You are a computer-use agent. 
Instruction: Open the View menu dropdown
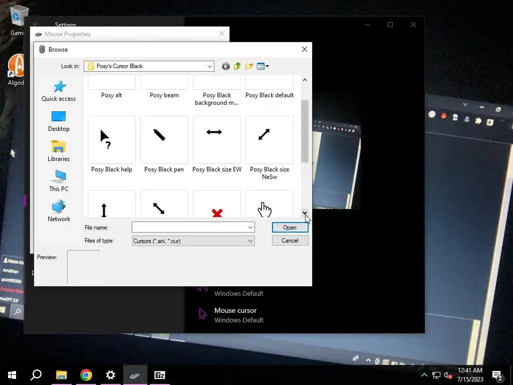pos(263,67)
